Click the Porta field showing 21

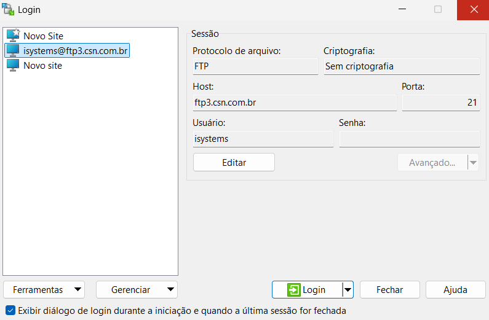(x=441, y=103)
